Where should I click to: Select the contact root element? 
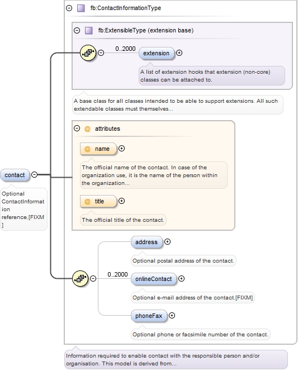pos(15,175)
